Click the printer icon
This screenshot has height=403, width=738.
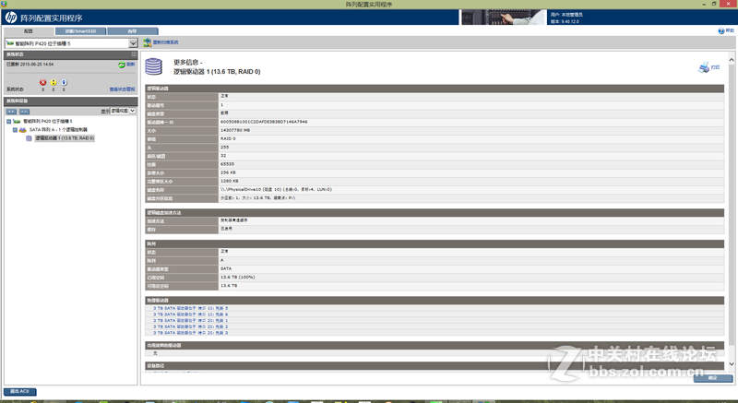point(704,67)
